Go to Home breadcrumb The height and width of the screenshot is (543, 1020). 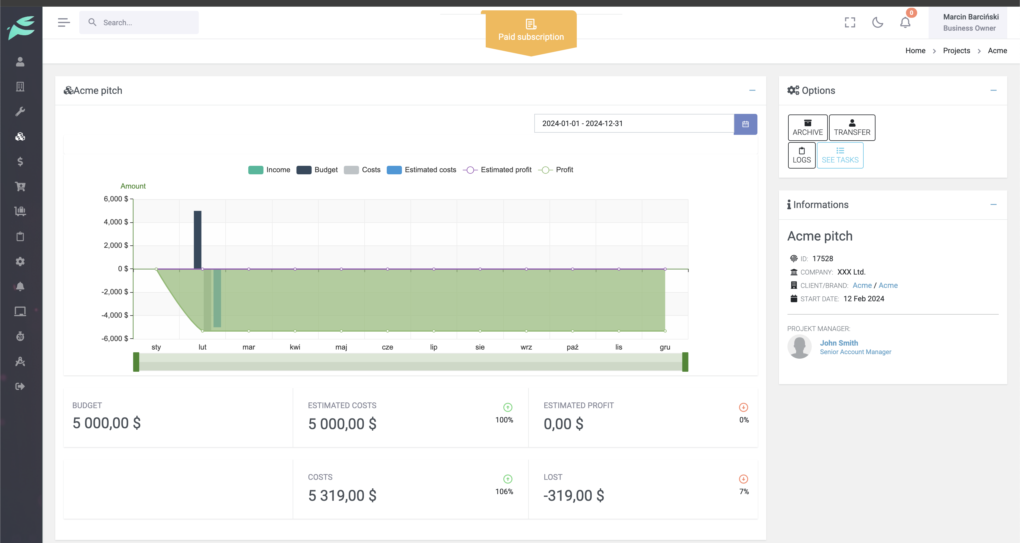(915, 51)
